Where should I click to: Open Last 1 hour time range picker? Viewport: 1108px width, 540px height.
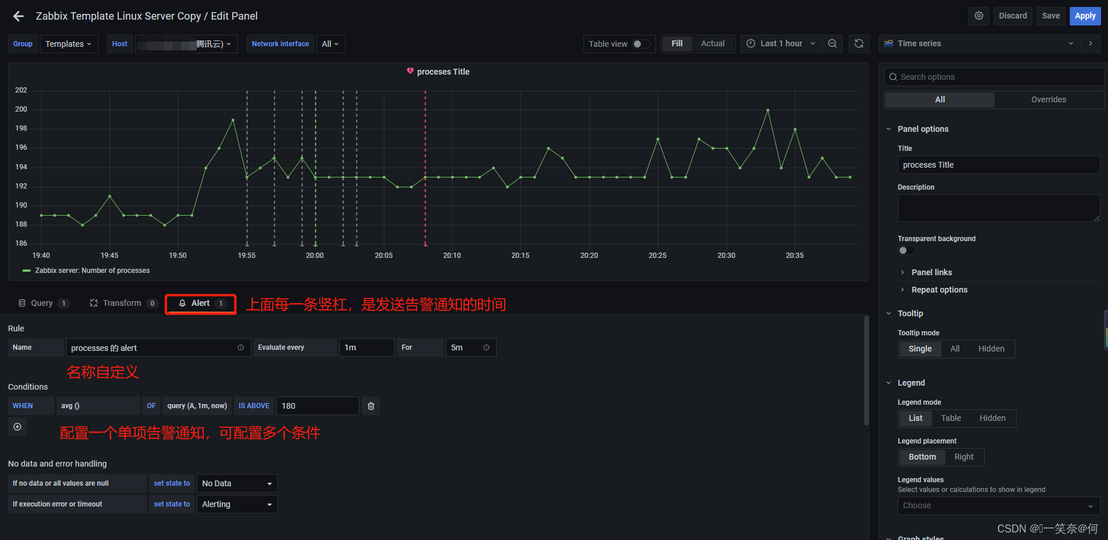tap(781, 44)
